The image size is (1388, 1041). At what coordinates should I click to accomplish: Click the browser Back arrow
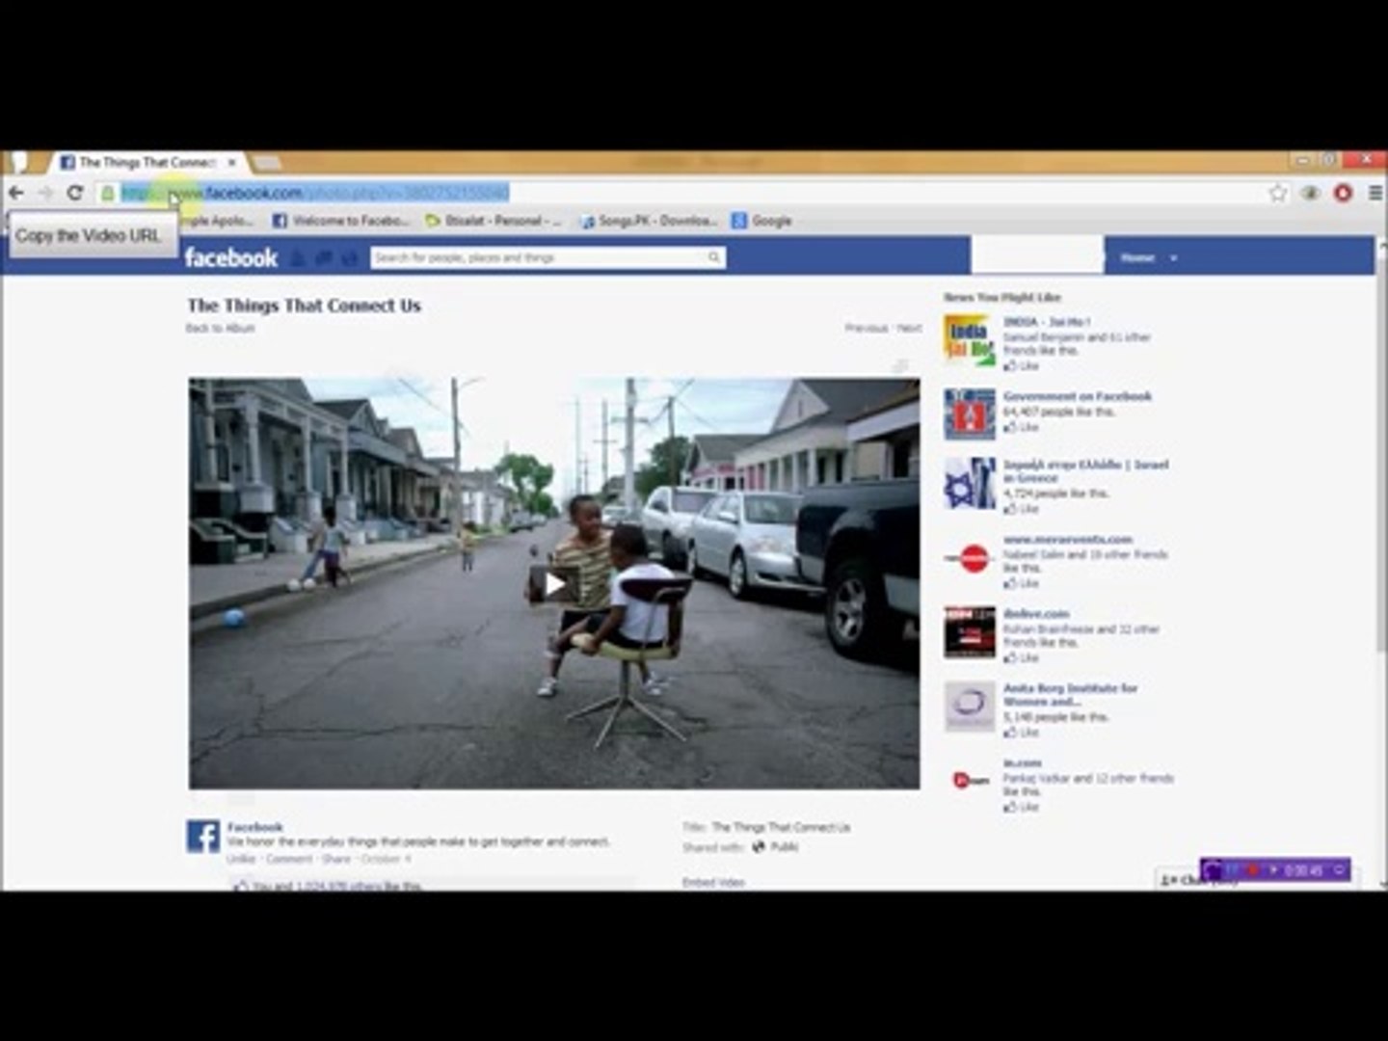(16, 193)
